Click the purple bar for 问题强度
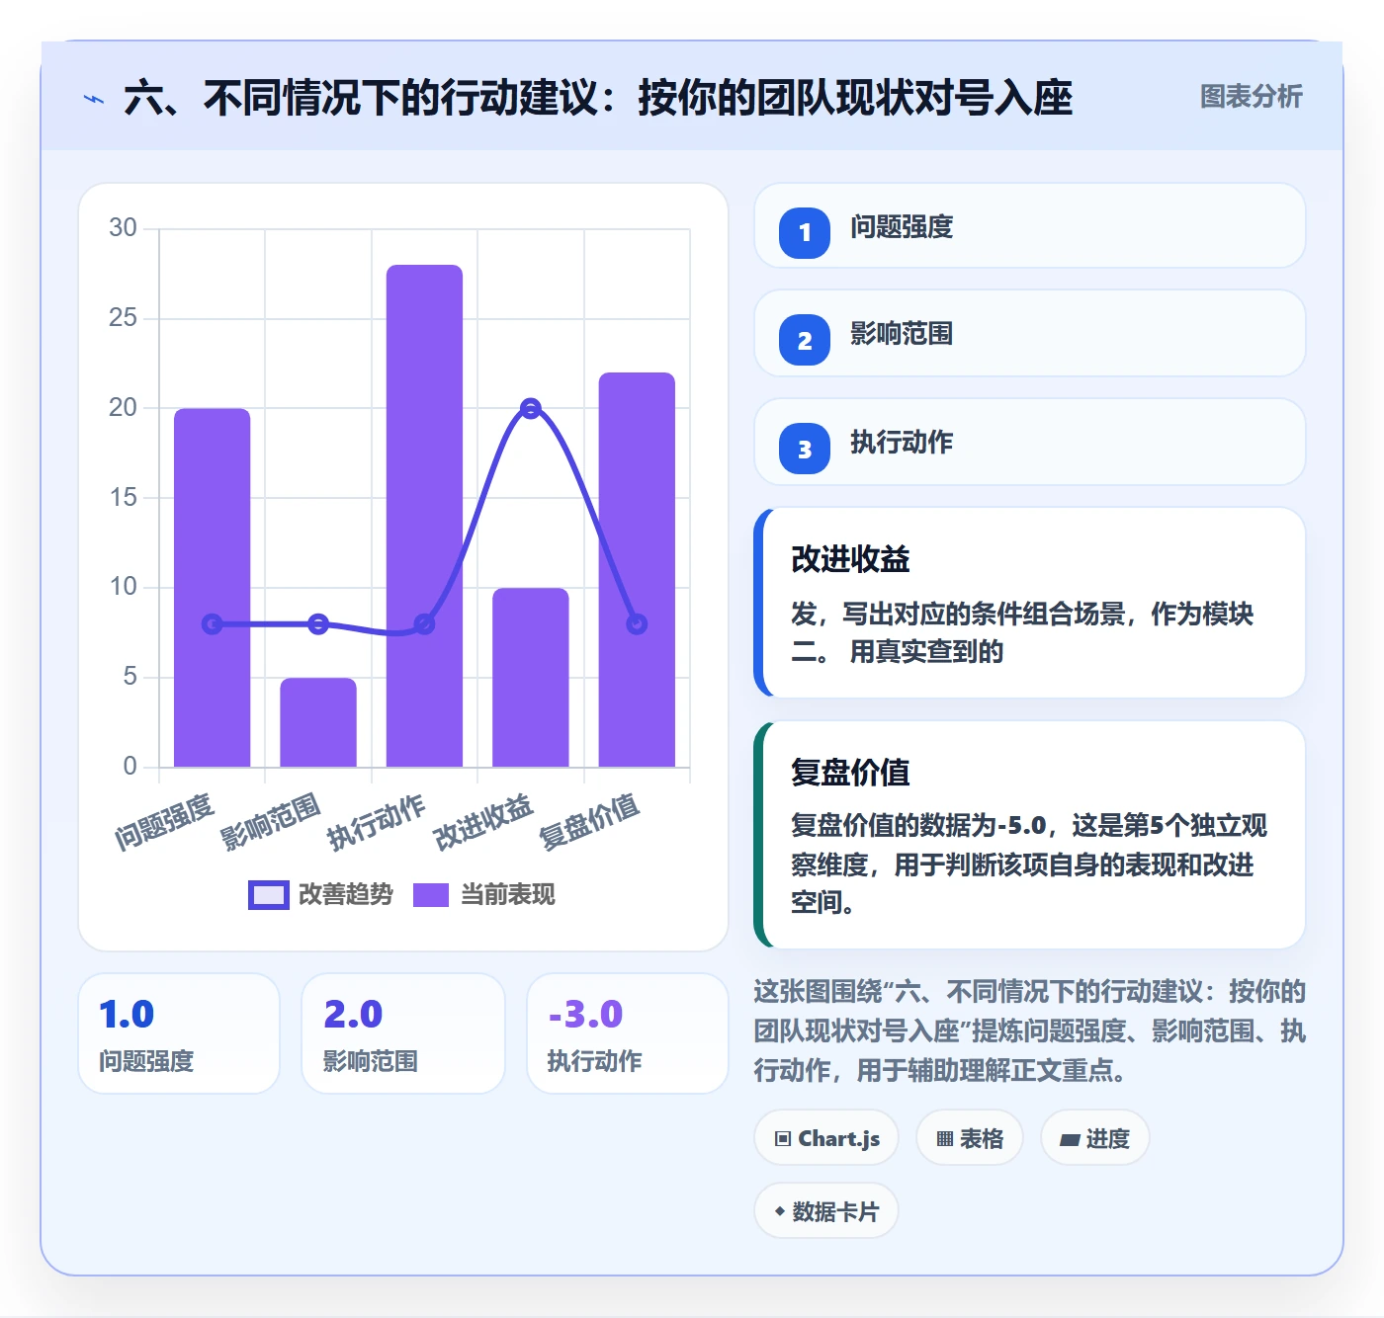This screenshot has width=1384, height=1318. click(x=213, y=587)
